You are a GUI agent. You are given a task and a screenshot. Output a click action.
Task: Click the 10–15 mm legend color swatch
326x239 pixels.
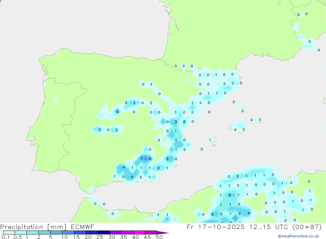[68, 232]
